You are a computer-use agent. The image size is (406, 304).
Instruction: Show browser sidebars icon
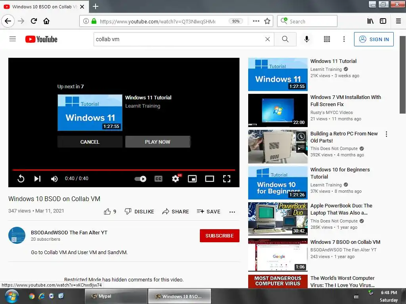point(383,21)
